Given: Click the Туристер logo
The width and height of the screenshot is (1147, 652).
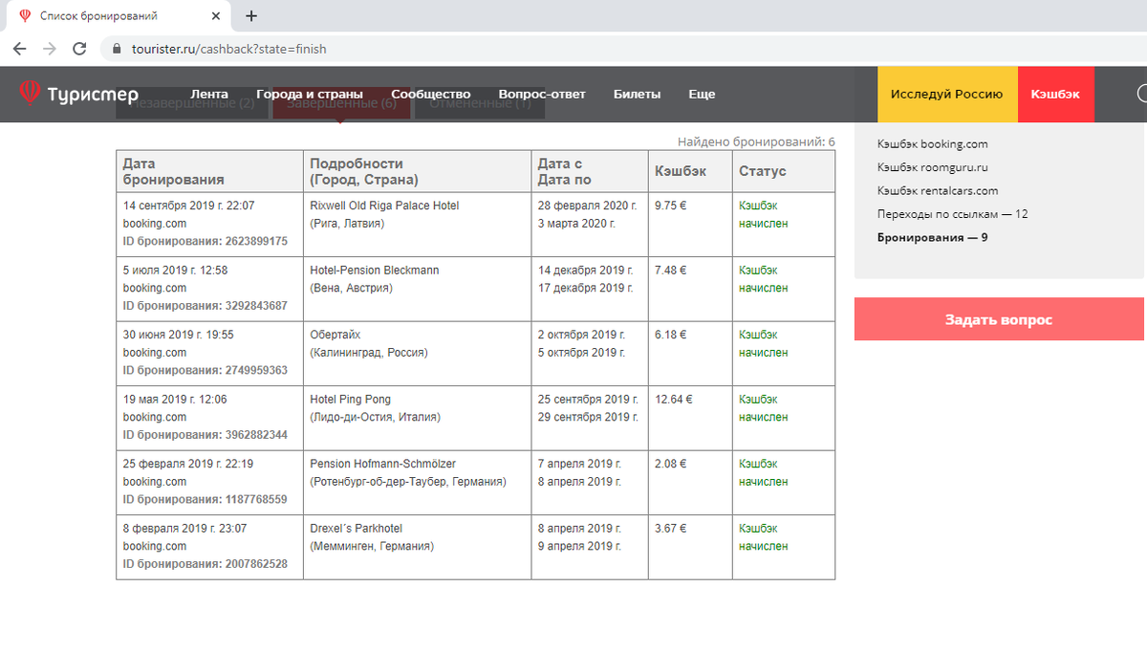Looking at the screenshot, I should [79, 94].
